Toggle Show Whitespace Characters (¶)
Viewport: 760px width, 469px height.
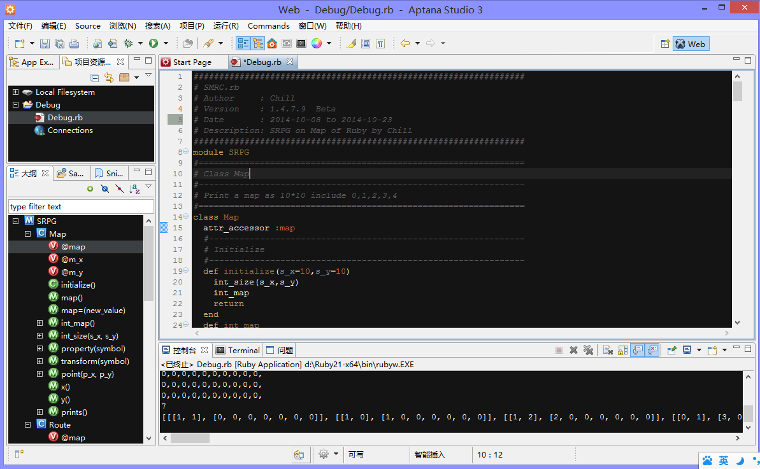(x=380, y=43)
